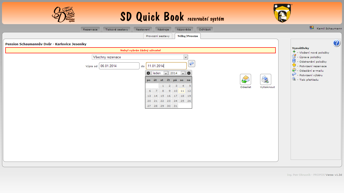This screenshot has height=193, width=344.
Task: Open the Rezervace menu
Action: 90,29
